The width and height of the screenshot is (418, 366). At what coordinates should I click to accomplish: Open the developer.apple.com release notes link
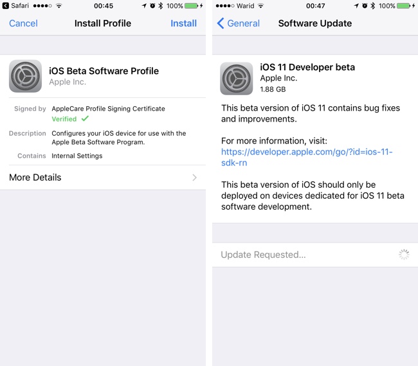click(307, 158)
